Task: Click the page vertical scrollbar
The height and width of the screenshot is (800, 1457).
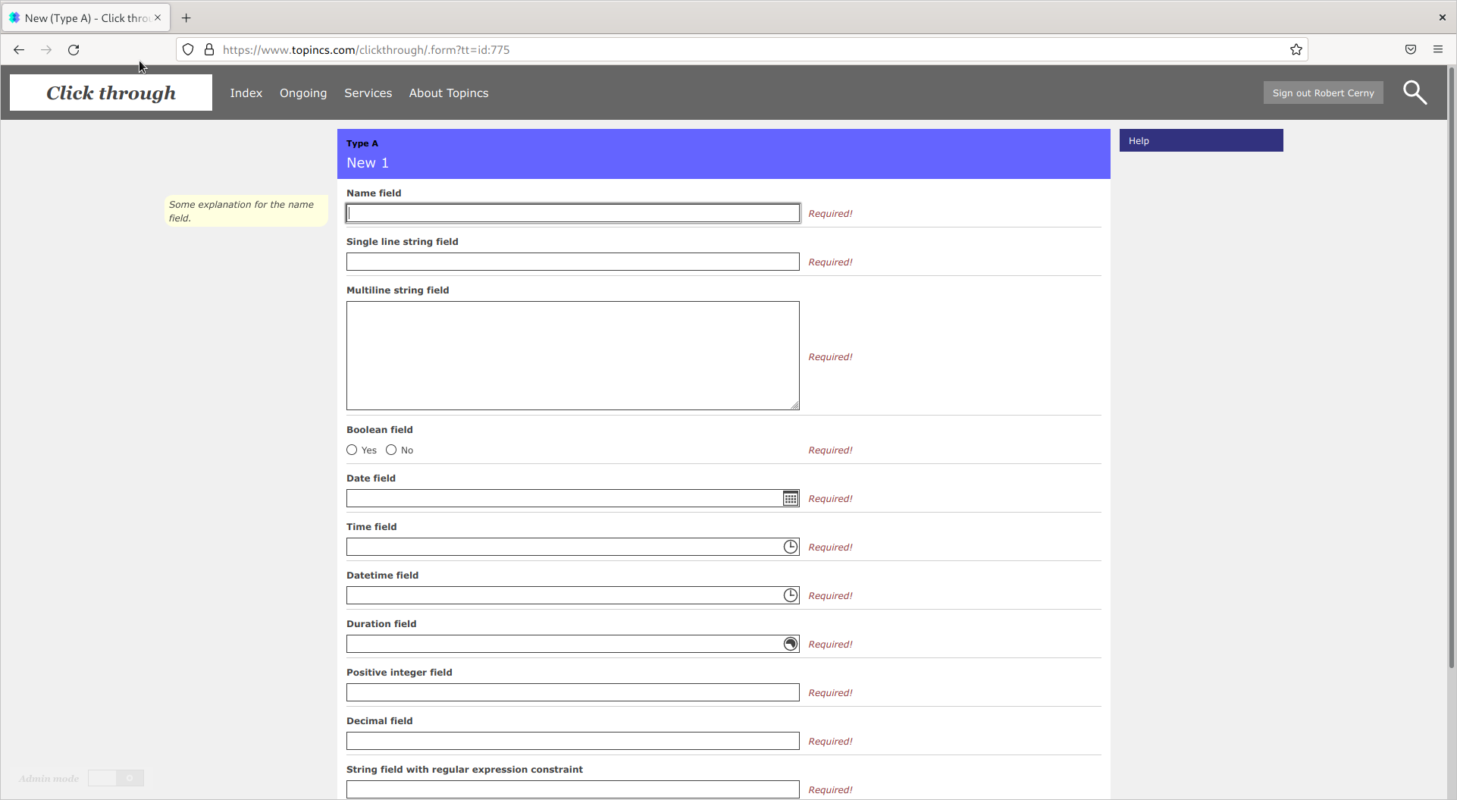Action: coord(1451,379)
